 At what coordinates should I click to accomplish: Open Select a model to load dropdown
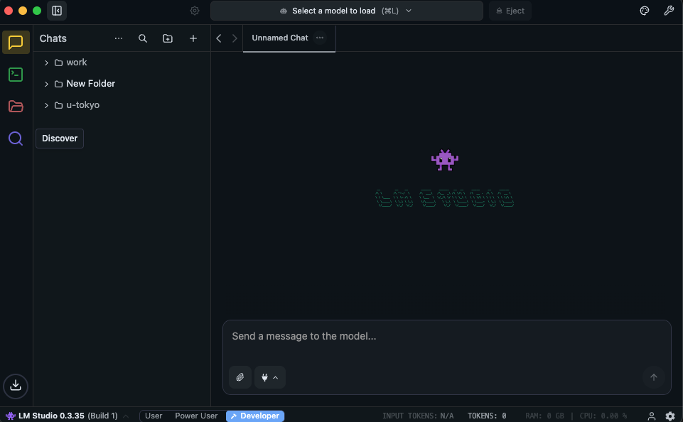click(347, 11)
